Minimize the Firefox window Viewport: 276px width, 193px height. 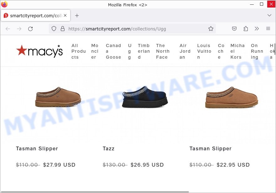click(252, 4)
